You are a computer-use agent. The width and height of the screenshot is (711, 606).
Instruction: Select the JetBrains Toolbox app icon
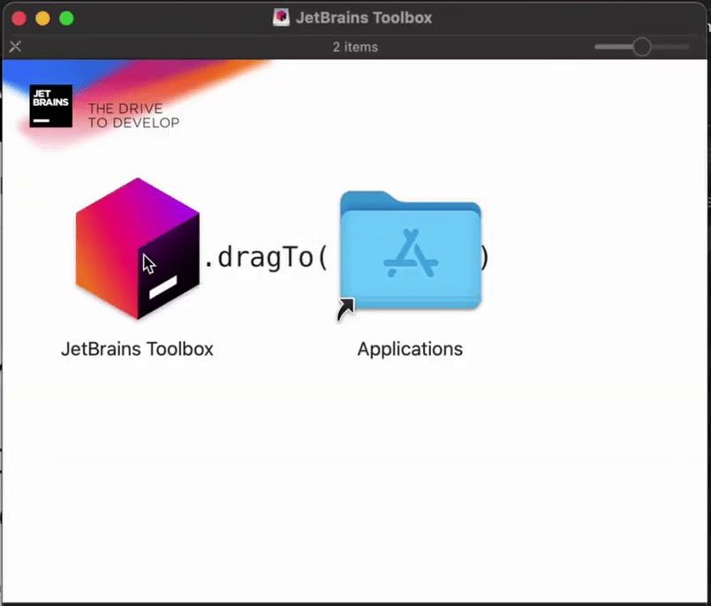click(137, 247)
